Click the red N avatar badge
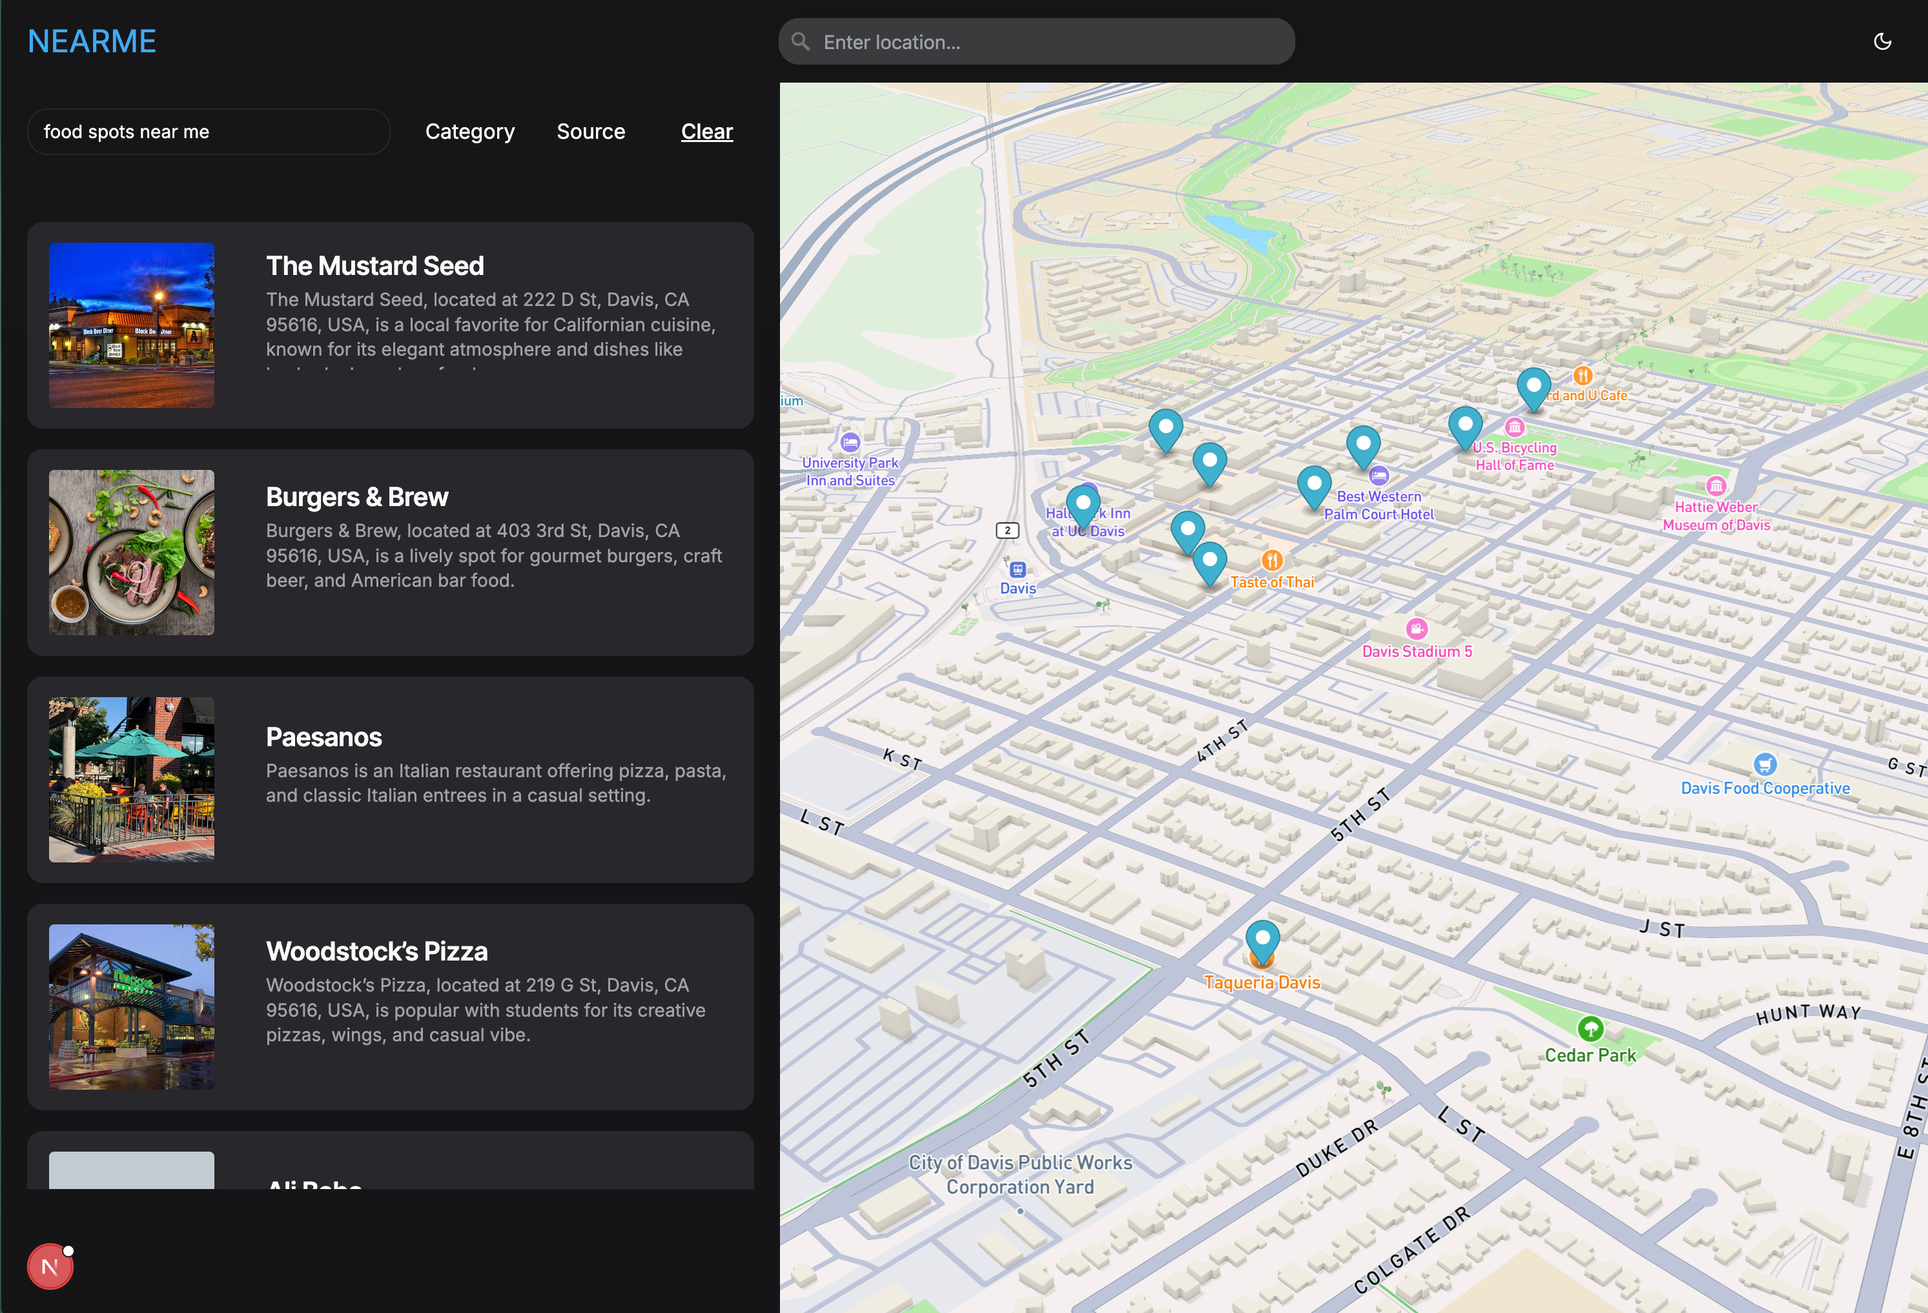The image size is (1928, 1313). (x=50, y=1267)
